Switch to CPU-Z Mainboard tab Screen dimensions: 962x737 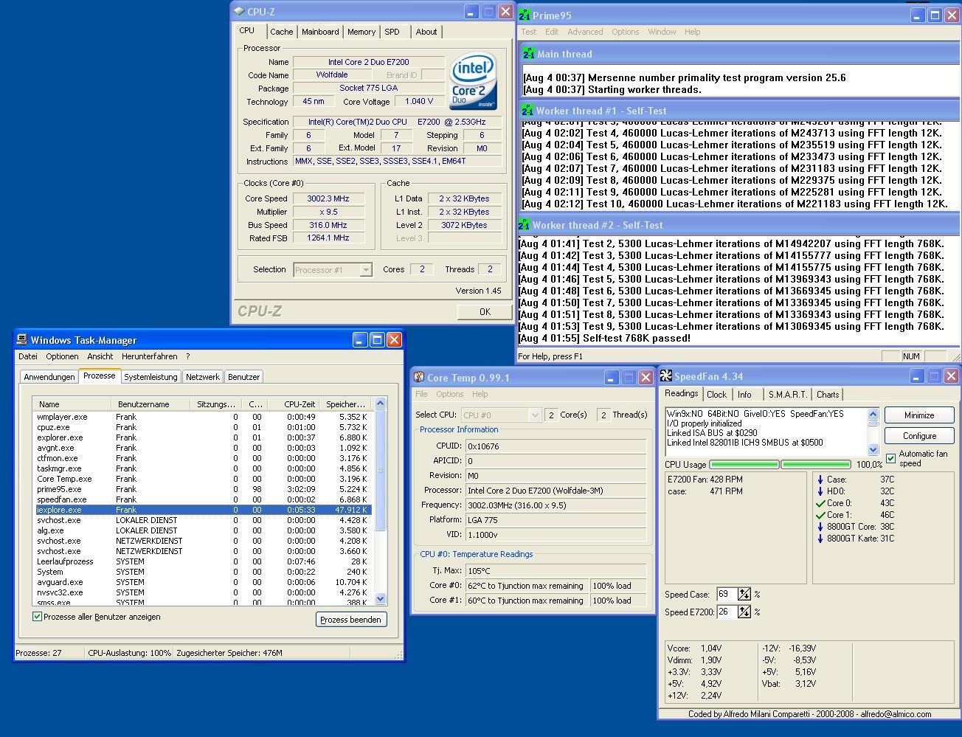pos(320,32)
